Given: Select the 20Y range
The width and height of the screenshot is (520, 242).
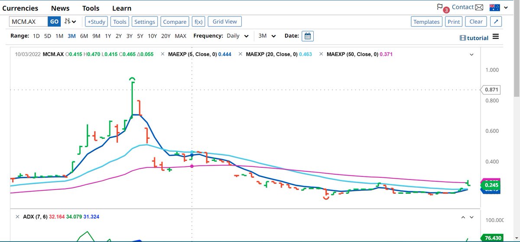Looking at the screenshot, I should (166, 36).
